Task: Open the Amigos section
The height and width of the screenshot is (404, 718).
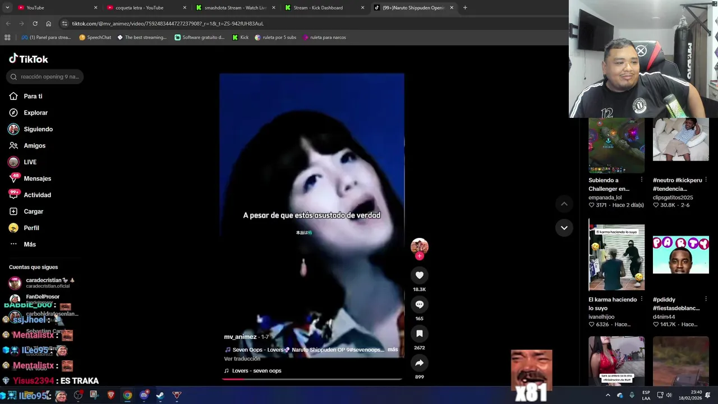Action: (27, 145)
